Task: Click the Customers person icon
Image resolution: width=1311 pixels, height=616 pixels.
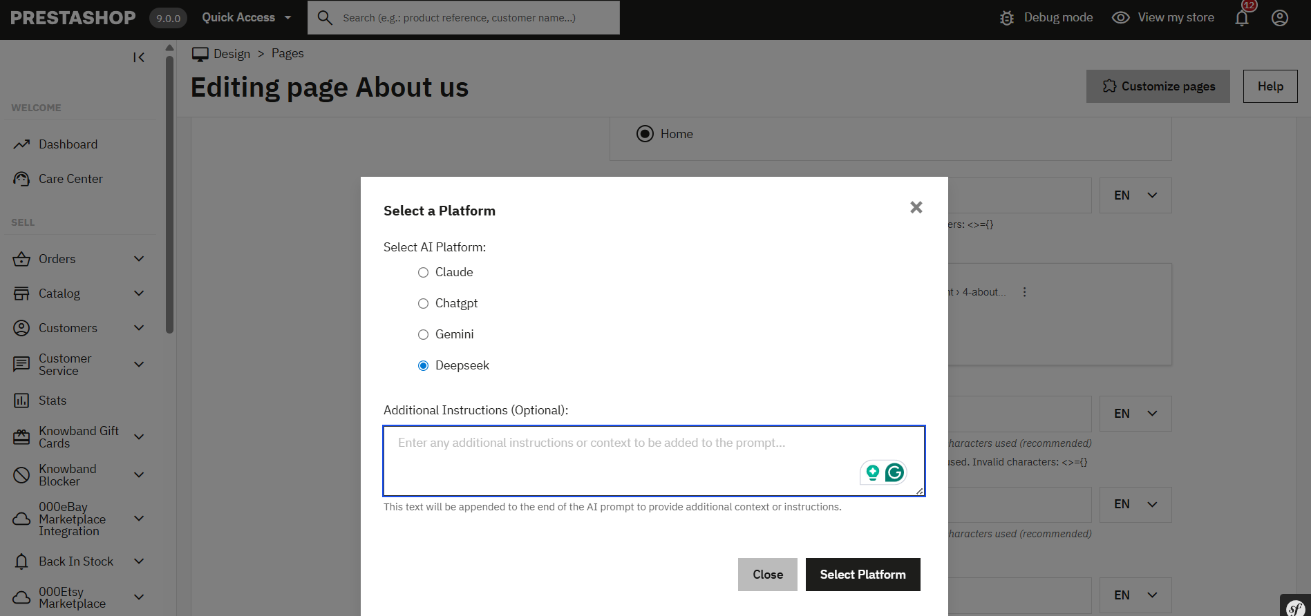Action: 21,328
